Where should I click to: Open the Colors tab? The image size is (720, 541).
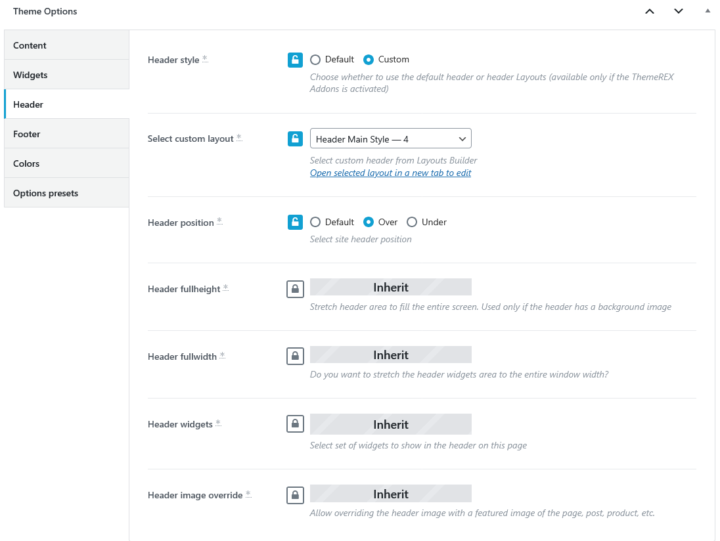coord(66,163)
